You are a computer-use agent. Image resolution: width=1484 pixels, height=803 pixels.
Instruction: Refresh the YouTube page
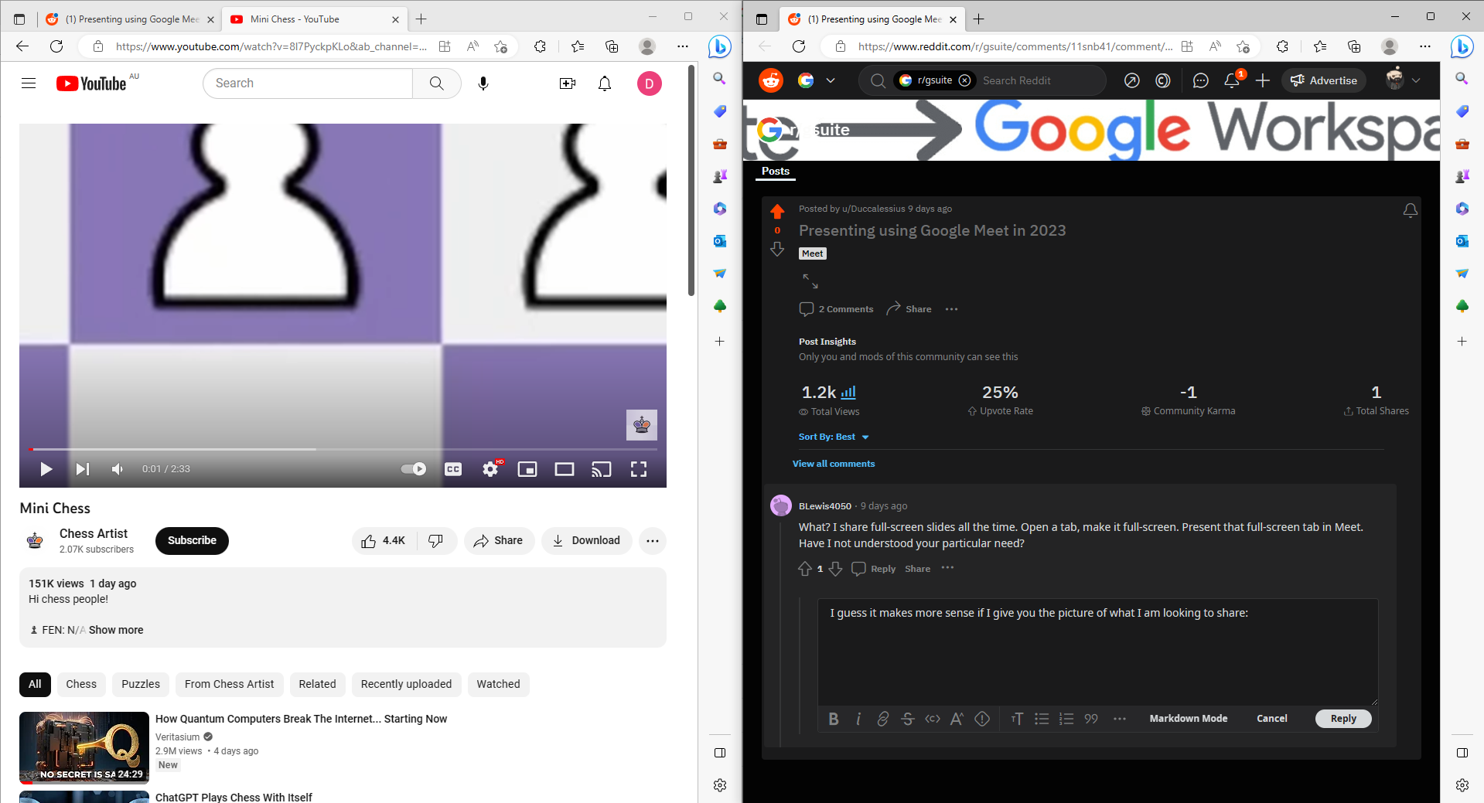pos(56,46)
